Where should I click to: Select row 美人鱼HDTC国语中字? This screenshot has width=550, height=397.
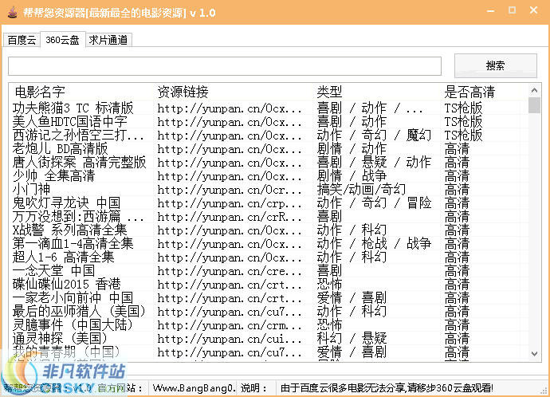[x=269, y=122]
